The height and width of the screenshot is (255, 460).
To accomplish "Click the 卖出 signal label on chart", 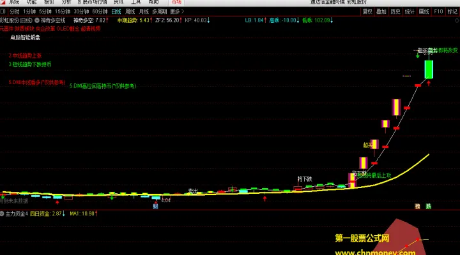I will coord(193,191).
